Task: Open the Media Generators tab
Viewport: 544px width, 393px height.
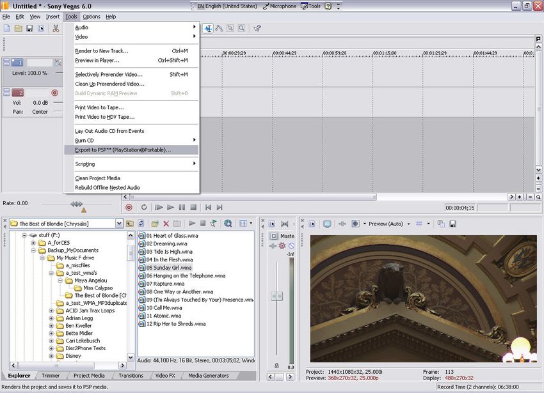Action: [x=209, y=376]
